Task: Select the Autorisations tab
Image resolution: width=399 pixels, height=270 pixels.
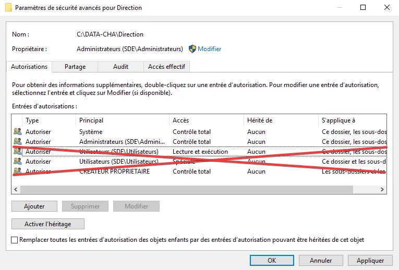Action: click(x=29, y=67)
